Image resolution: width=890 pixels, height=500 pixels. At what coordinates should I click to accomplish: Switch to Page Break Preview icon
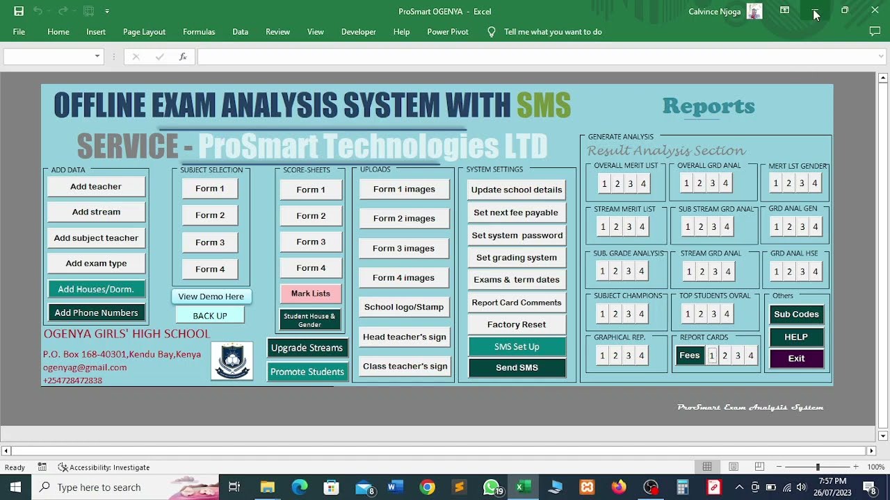click(x=759, y=467)
